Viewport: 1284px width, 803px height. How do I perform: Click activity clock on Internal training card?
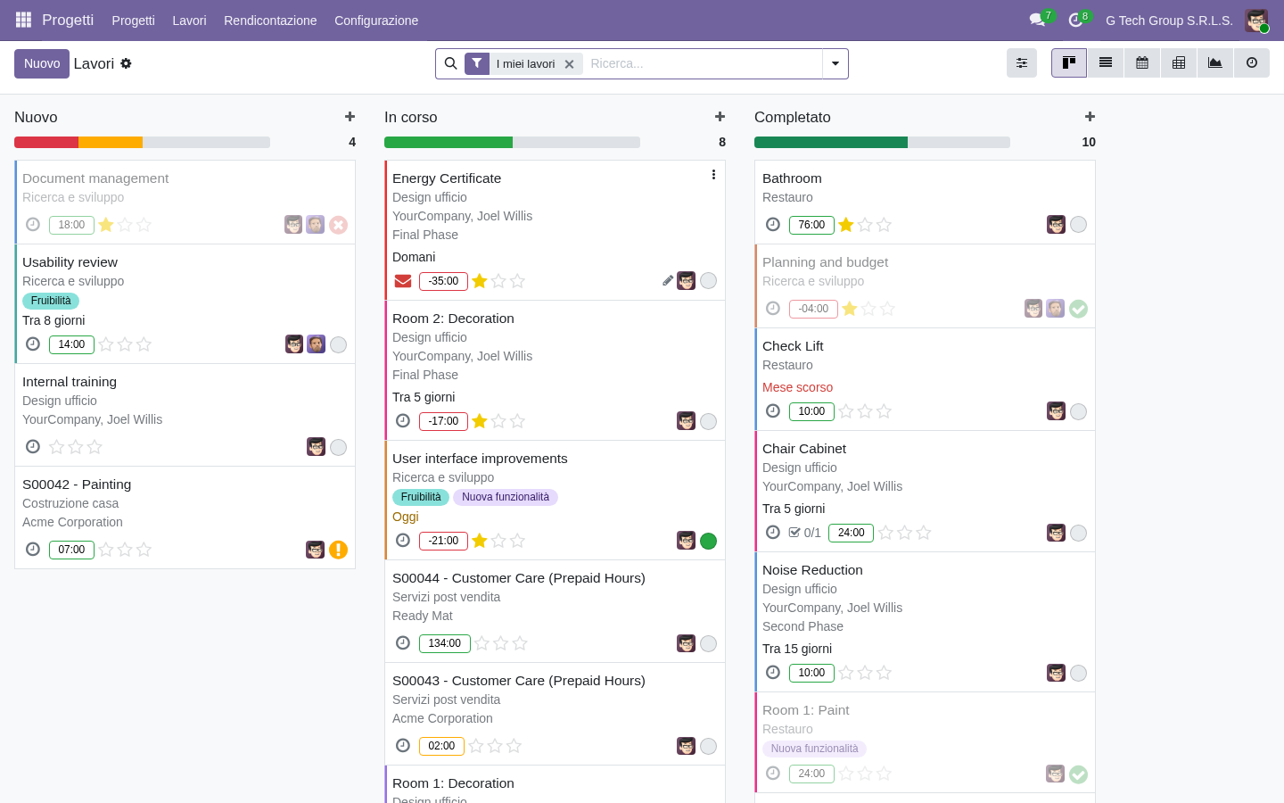(33, 447)
